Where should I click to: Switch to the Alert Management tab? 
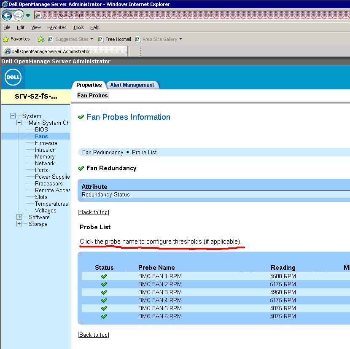pyautogui.click(x=132, y=85)
